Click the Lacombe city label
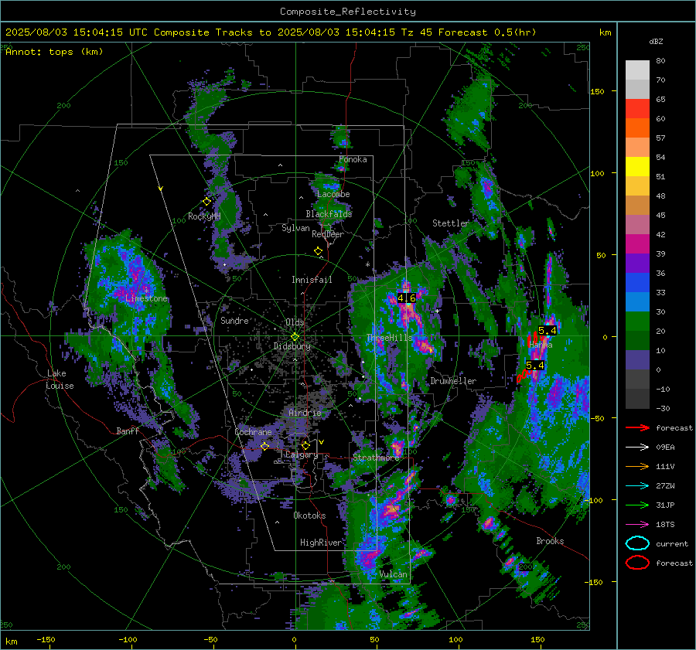The image size is (696, 650). point(333,194)
